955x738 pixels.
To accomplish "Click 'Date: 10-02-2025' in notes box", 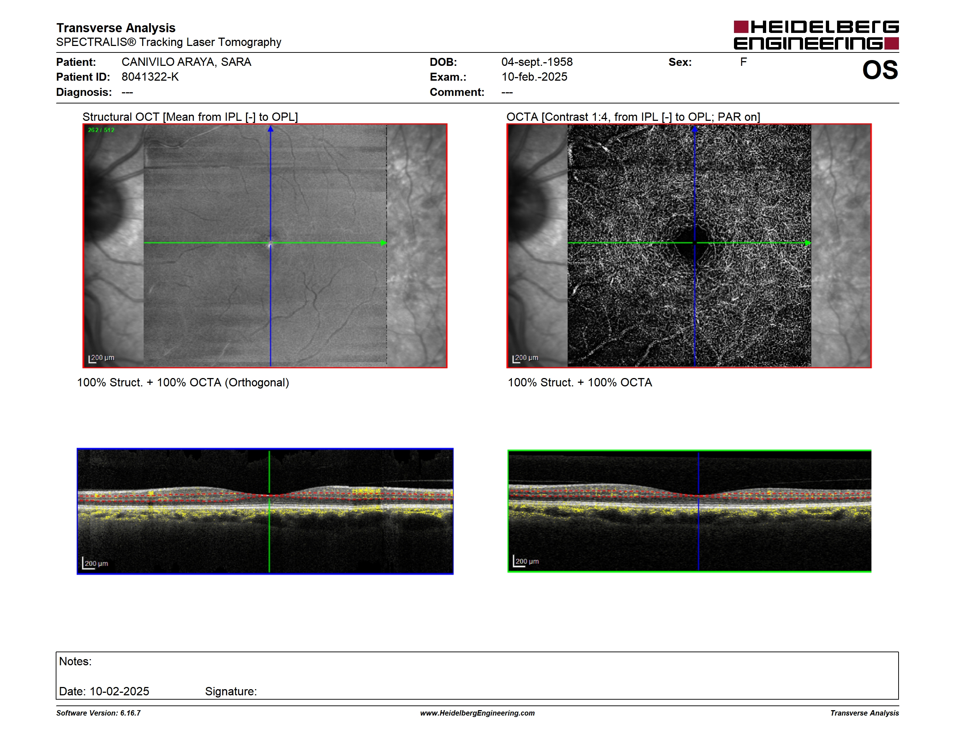I will 104,691.
